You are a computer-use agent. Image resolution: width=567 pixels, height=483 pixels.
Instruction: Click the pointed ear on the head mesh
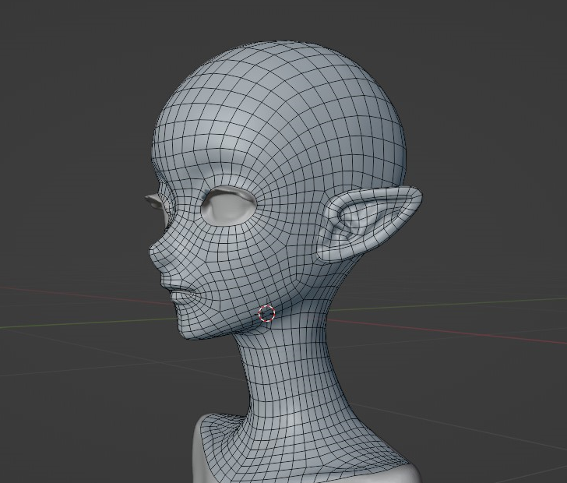coord(369,224)
